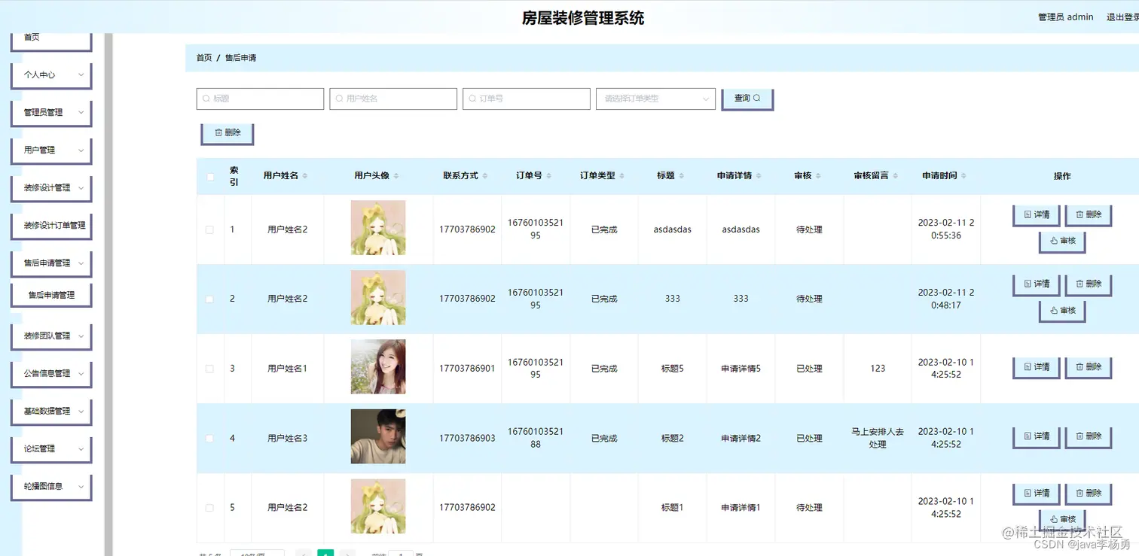Click sort arrows beside 联系方式 column header
The height and width of the screenshot is (556, 1139).
485,176
